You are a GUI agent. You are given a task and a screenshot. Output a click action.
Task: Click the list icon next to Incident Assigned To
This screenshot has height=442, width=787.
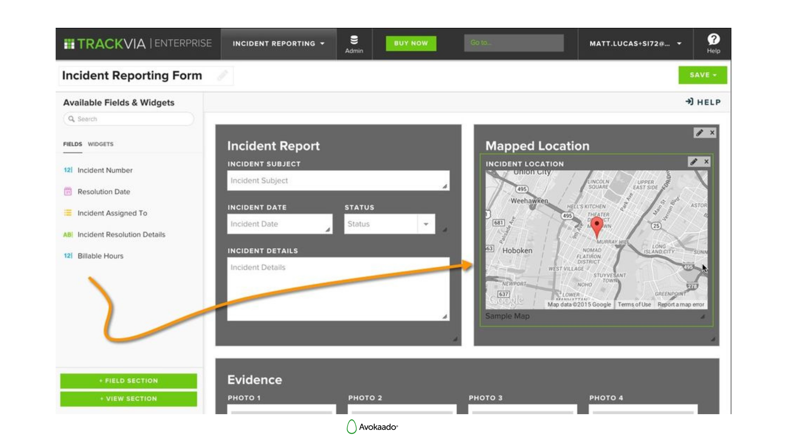[x=68, y=213]
